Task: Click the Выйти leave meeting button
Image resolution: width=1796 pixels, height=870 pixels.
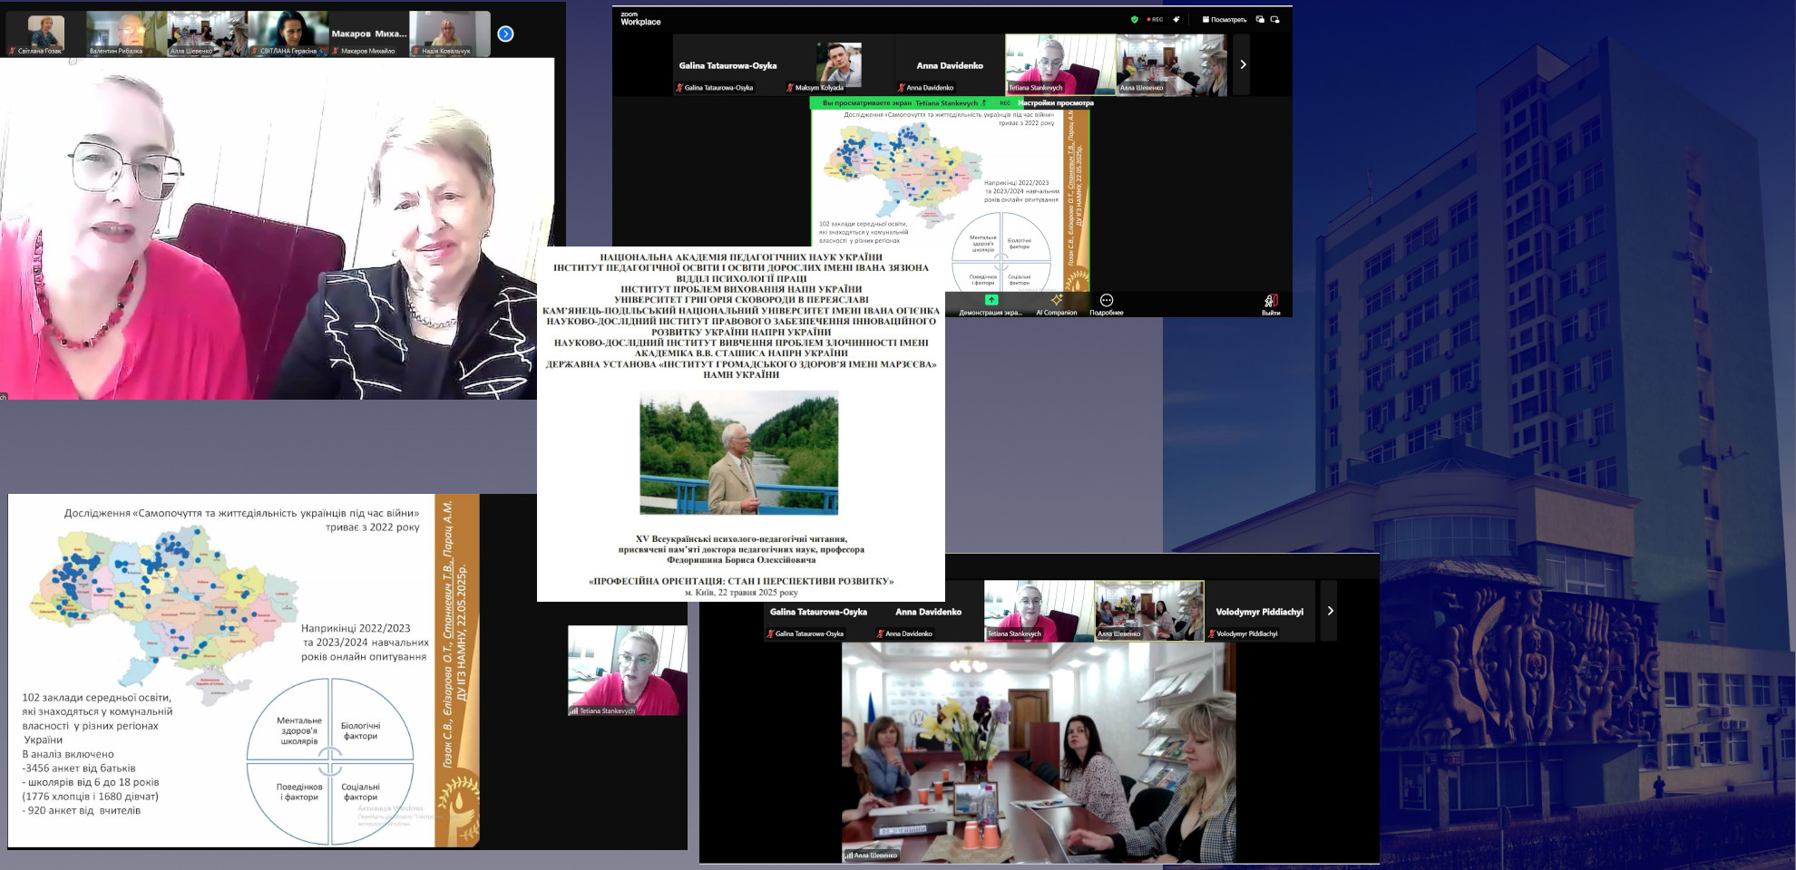Action: coord(1271,304)
